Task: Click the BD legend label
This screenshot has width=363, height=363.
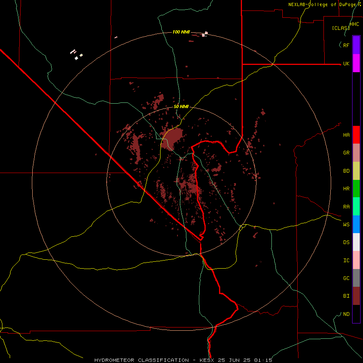Action: 346,171
